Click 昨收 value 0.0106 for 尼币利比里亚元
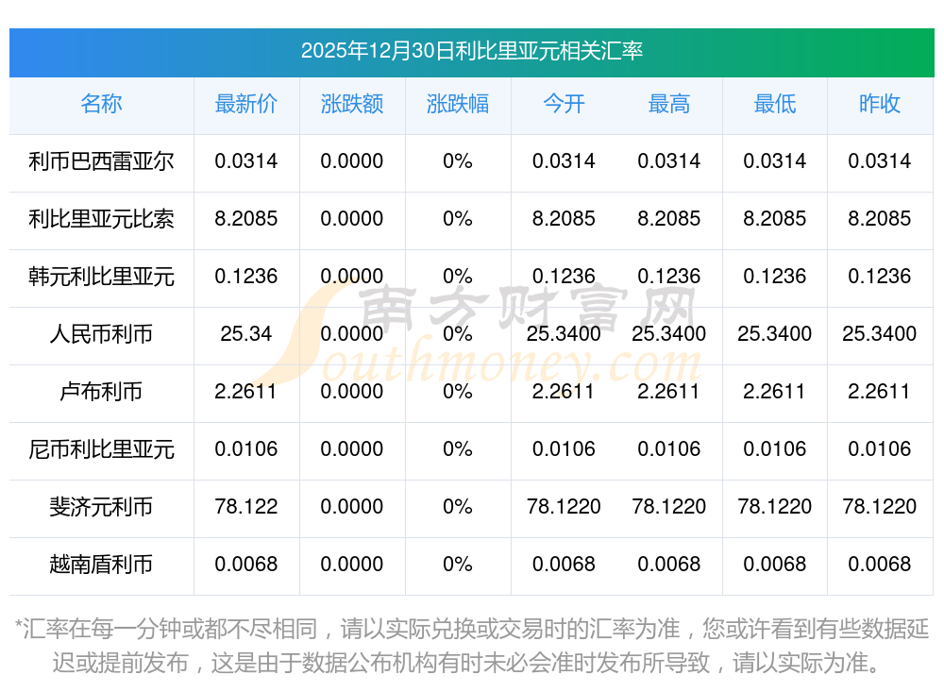Screen dimensions: 944x692 tap(880, 449)
